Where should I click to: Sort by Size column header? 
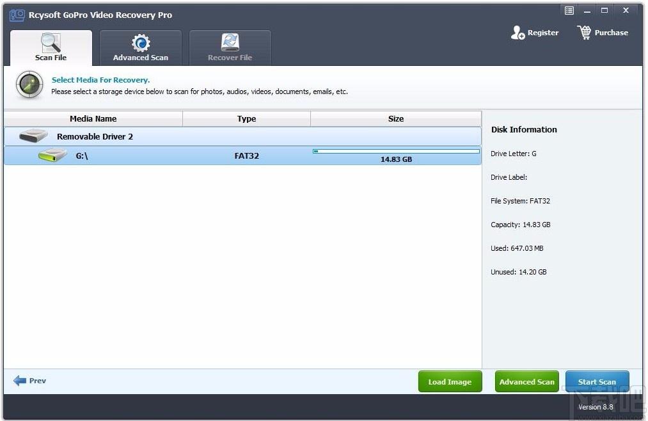[396, 119]
